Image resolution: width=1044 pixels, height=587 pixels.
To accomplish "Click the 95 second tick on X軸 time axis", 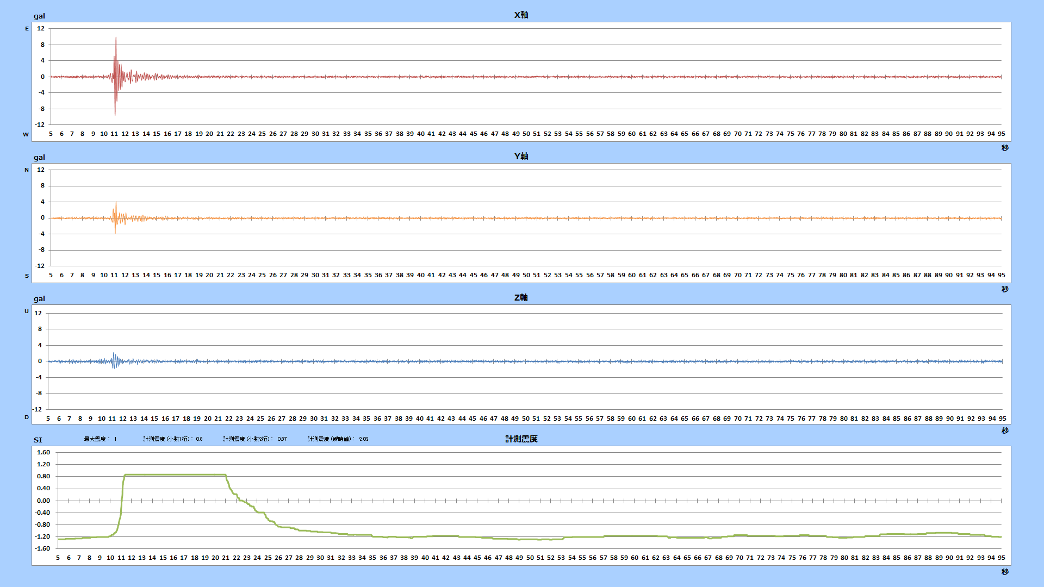I will pos(1001,134).
